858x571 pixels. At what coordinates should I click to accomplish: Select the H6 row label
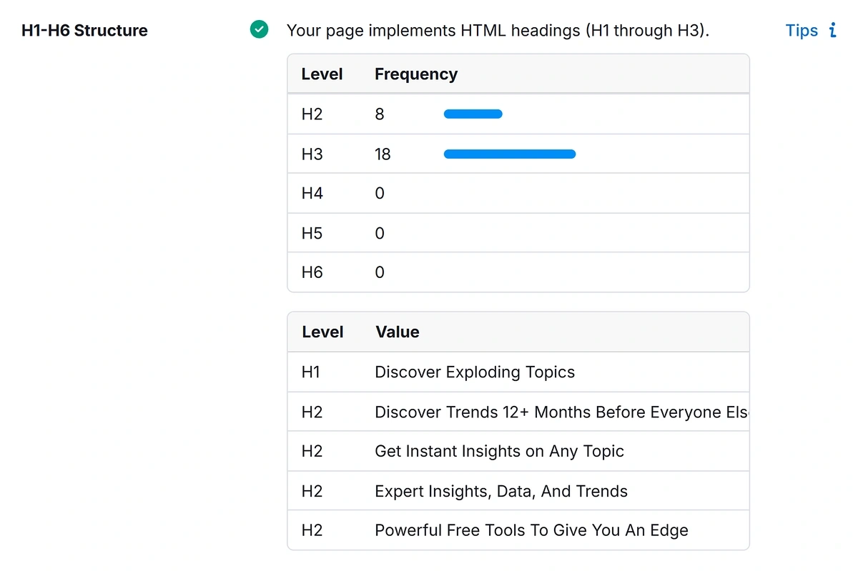coord(312,272)
